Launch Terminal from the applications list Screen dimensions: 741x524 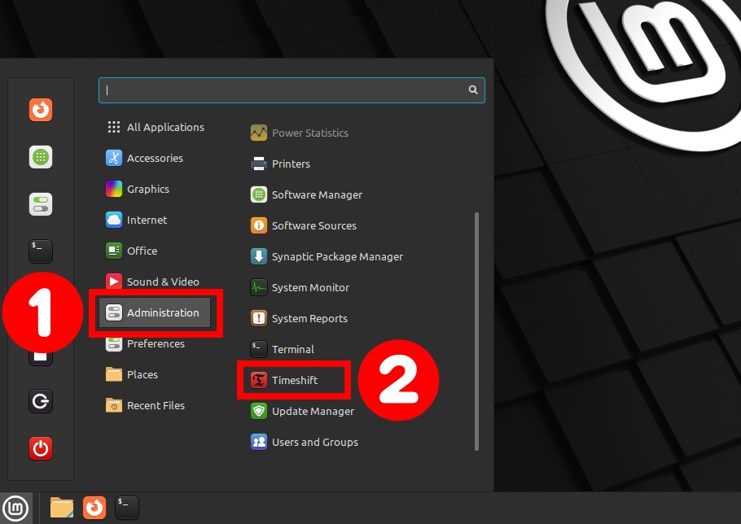pos(282,349)
